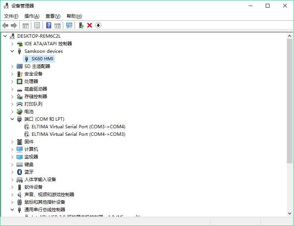294x226 pixels.
Task: Click the show/hide console tree icon
Action: pos(26,25)
